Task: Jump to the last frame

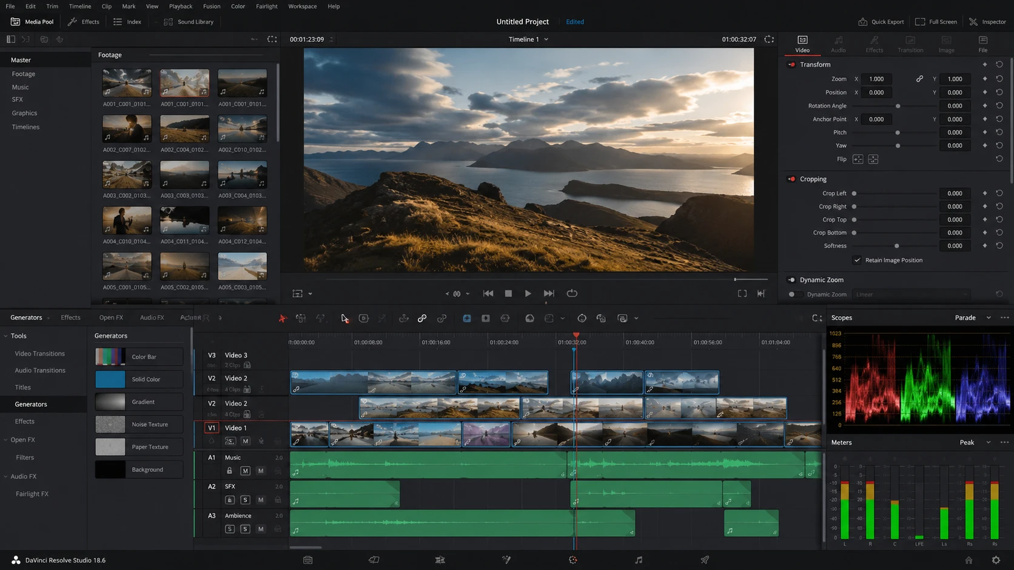Action: (549, 294)
